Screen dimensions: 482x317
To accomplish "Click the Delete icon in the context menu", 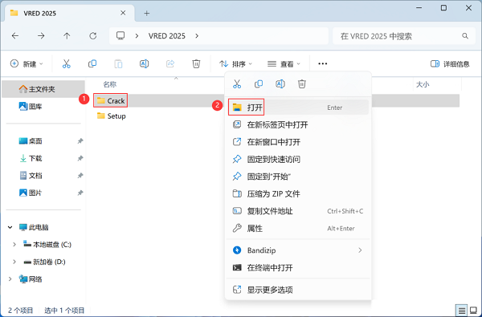I will pyautogui.click(x=302, y=83).
